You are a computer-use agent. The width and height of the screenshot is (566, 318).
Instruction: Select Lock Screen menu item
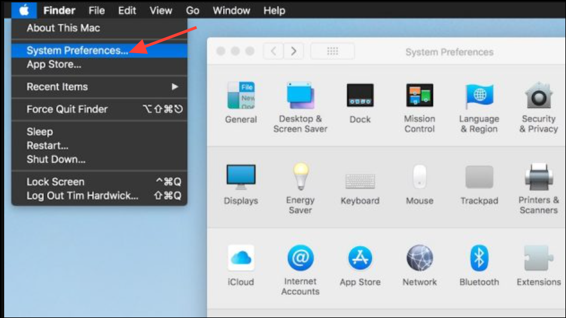[99, 182]
